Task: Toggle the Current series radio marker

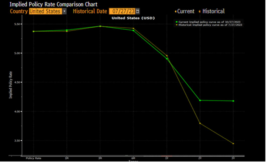Action: click(175, 12)
